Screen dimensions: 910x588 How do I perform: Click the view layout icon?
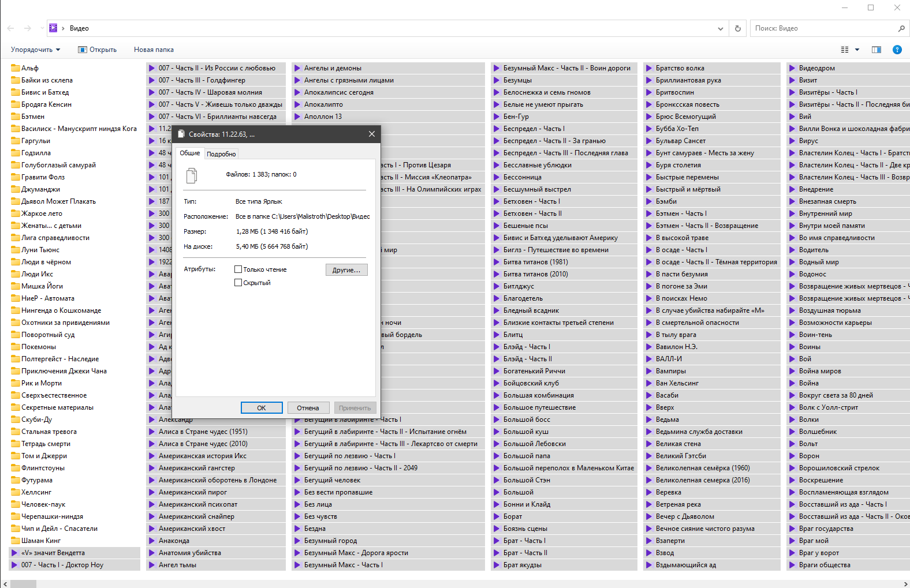click(x=845, y=50)
